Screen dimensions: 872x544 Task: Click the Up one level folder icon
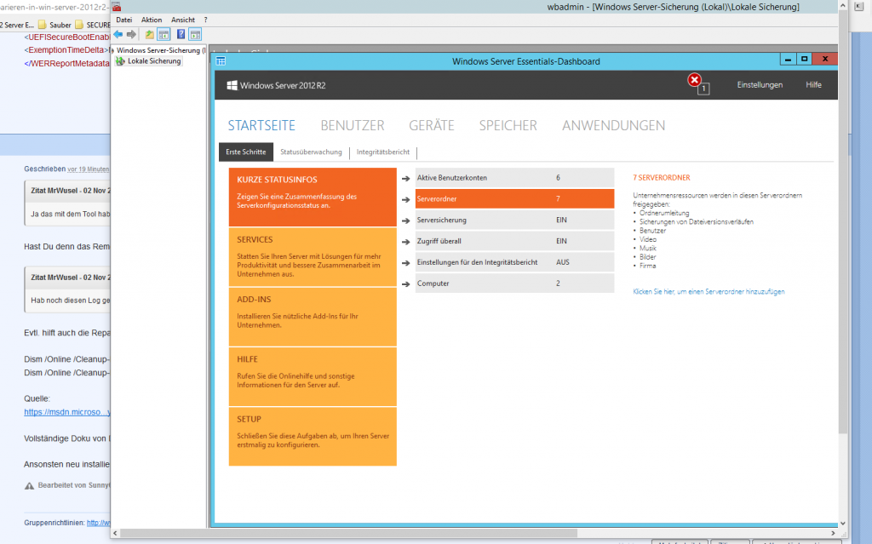point(150,35)
